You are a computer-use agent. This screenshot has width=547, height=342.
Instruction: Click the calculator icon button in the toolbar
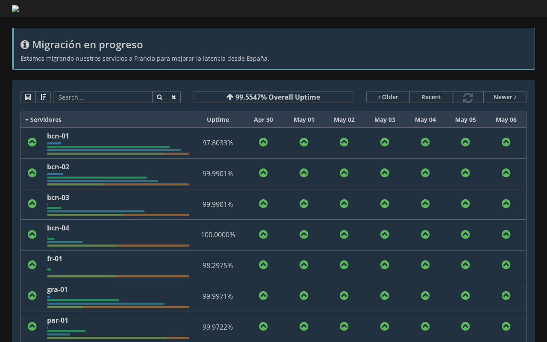[x=28, y=97]
